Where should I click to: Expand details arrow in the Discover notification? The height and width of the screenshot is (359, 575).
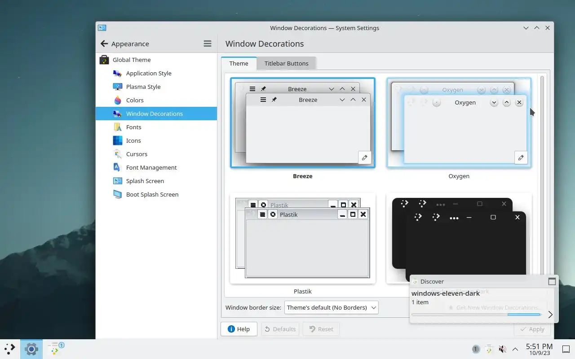[x=550, y=315]
